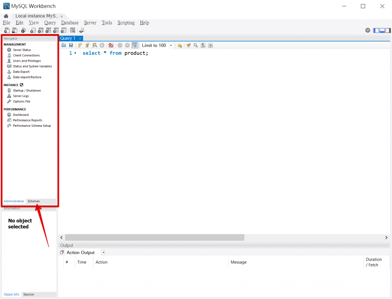This screenshot has width=392, height=299.
Task: Open Performance Reports
Action: 28,120
